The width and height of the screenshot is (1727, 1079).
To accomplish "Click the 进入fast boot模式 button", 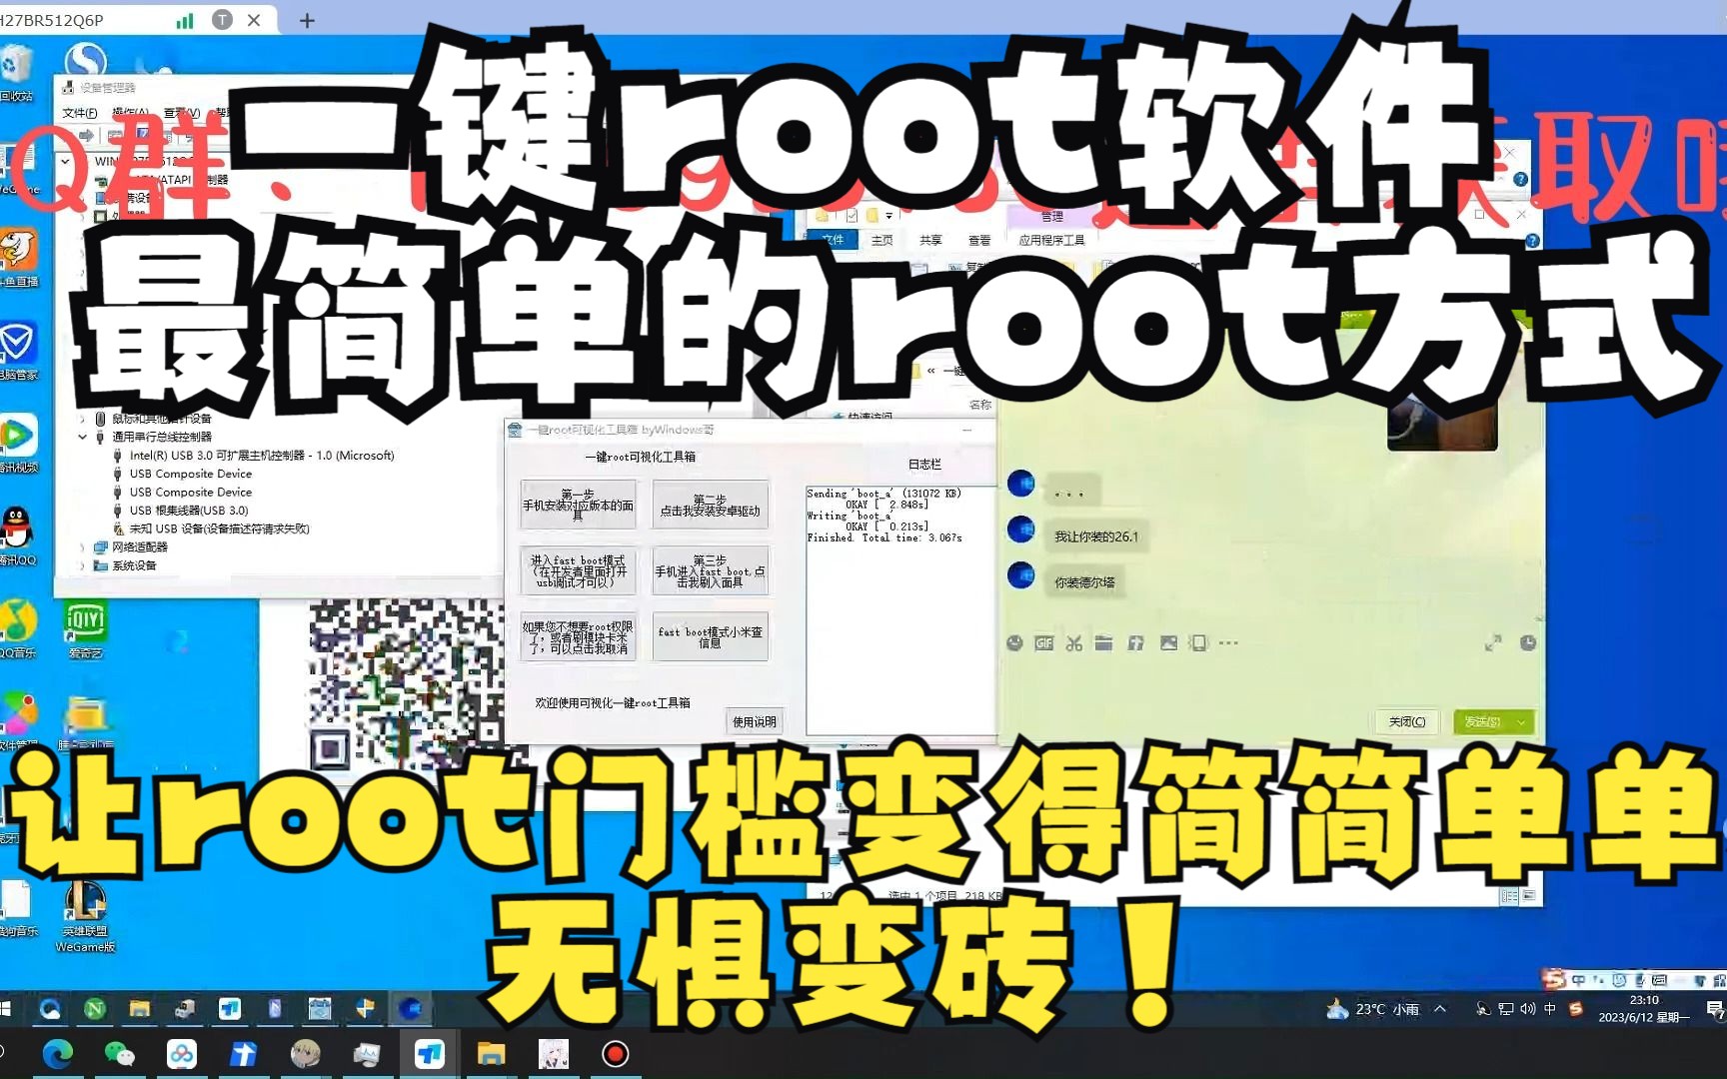I will tap(578, 570).
